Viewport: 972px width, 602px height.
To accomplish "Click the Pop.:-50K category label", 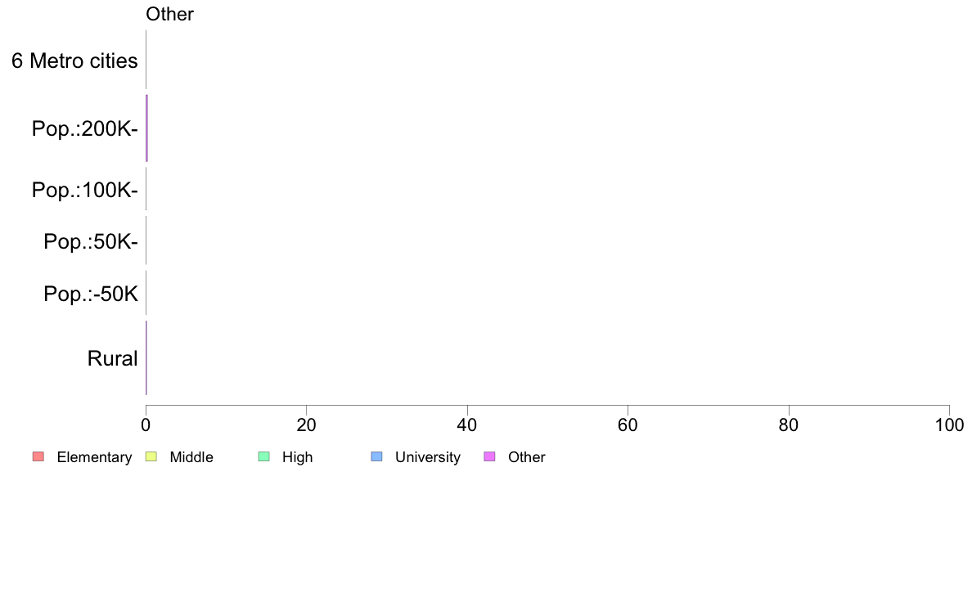I will (x=91, y=294).
